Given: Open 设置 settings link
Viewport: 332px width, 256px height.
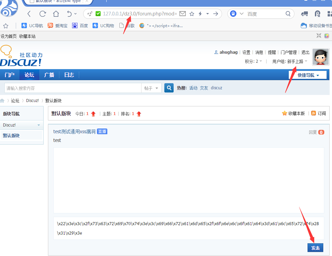Looking at the screenshot, I should tap(246, 52).
